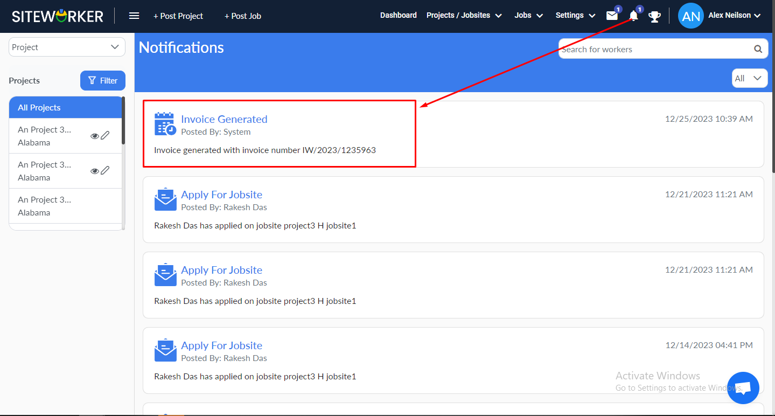Open Alex Neilson account menu
The height and width of the screenshot is (416, 775).
[x=735, y=15]
